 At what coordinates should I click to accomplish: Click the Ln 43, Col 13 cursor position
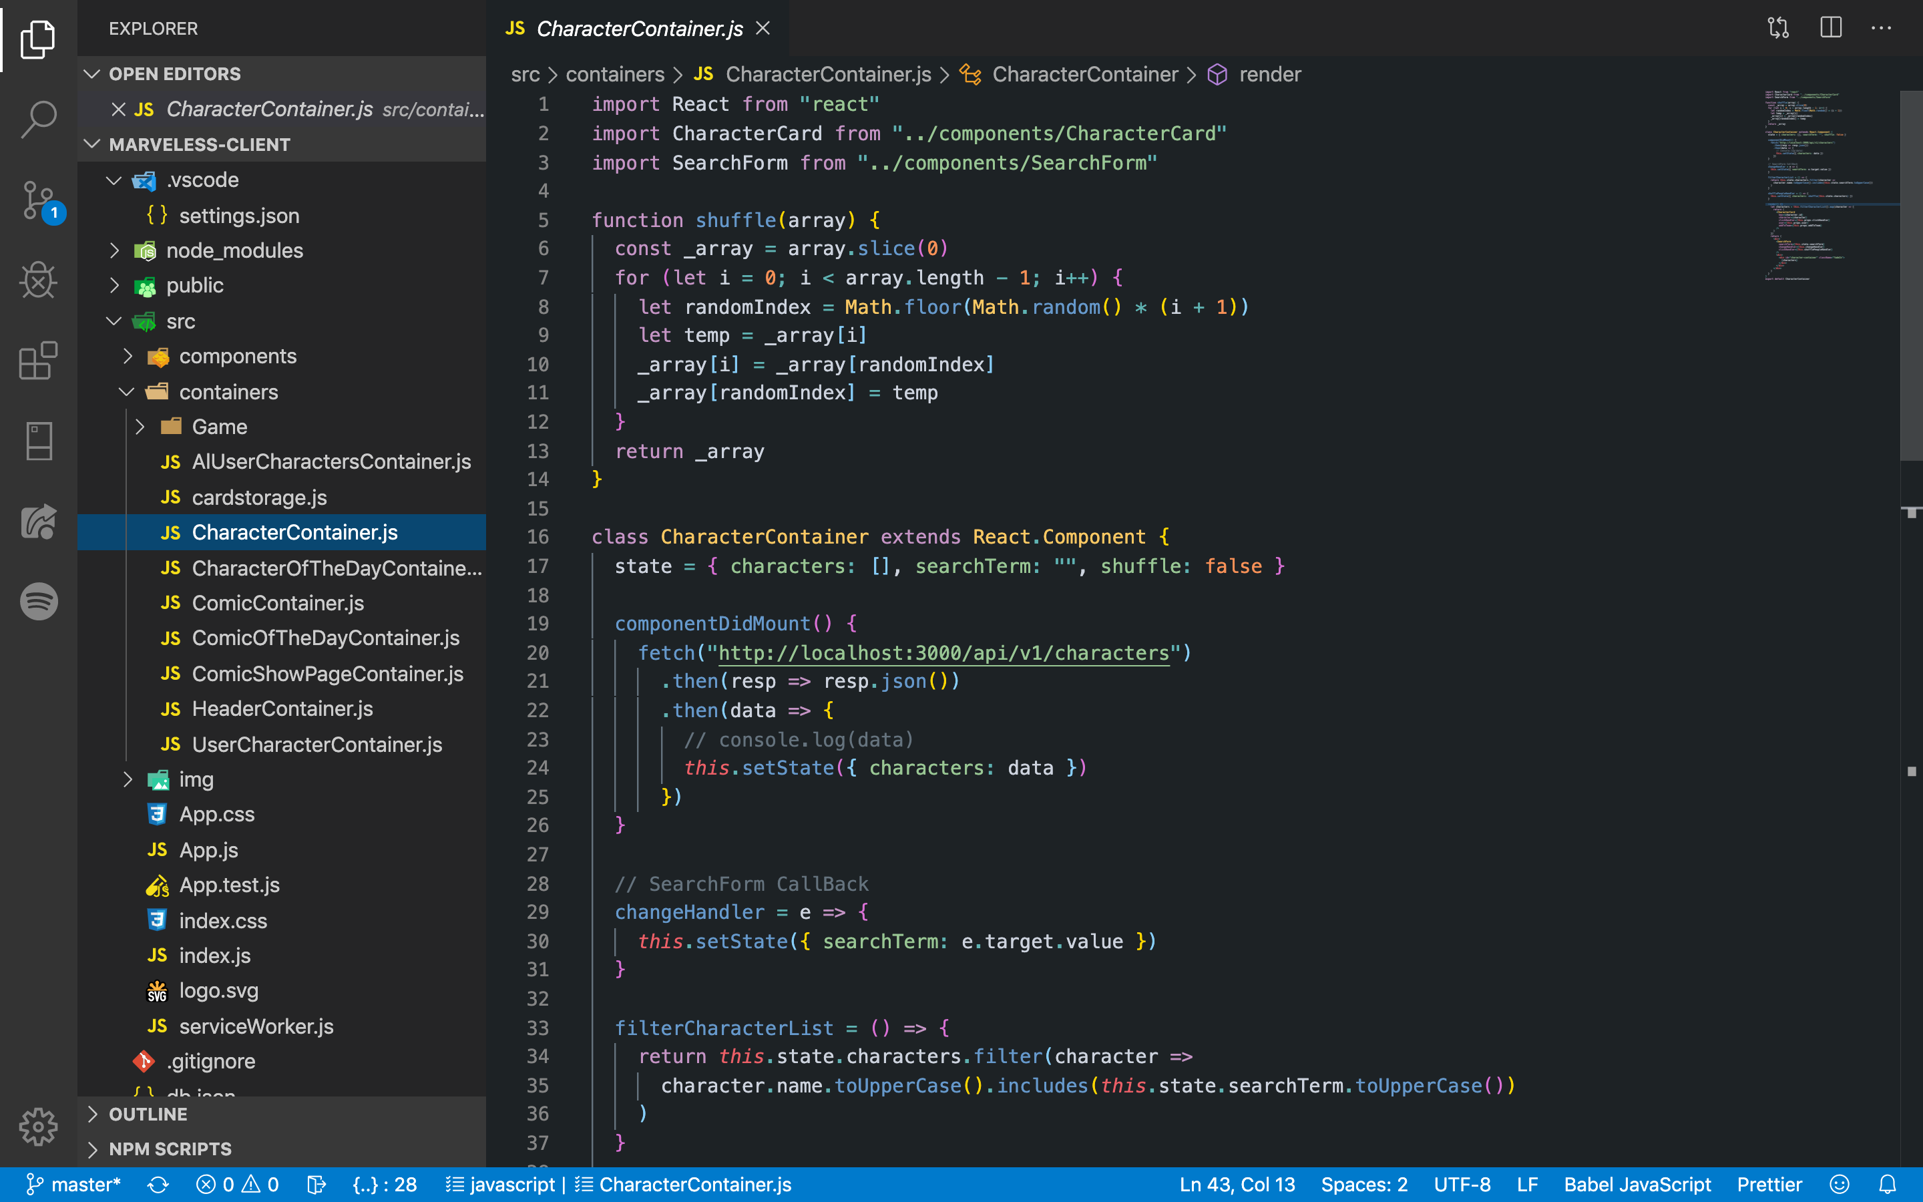[x=1237, y=1185]
